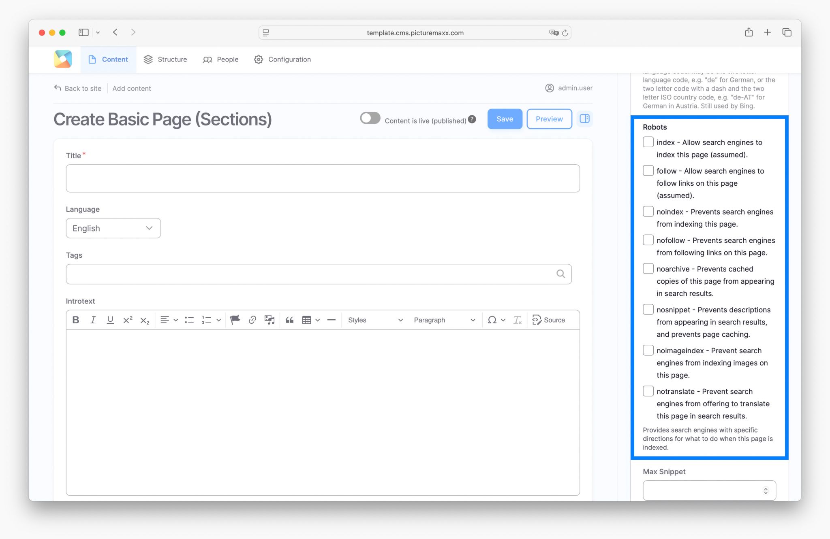Toggle bold formatting in the Introtext editor
This screenshot has width=830, height=539.
[x=75, y=320]
